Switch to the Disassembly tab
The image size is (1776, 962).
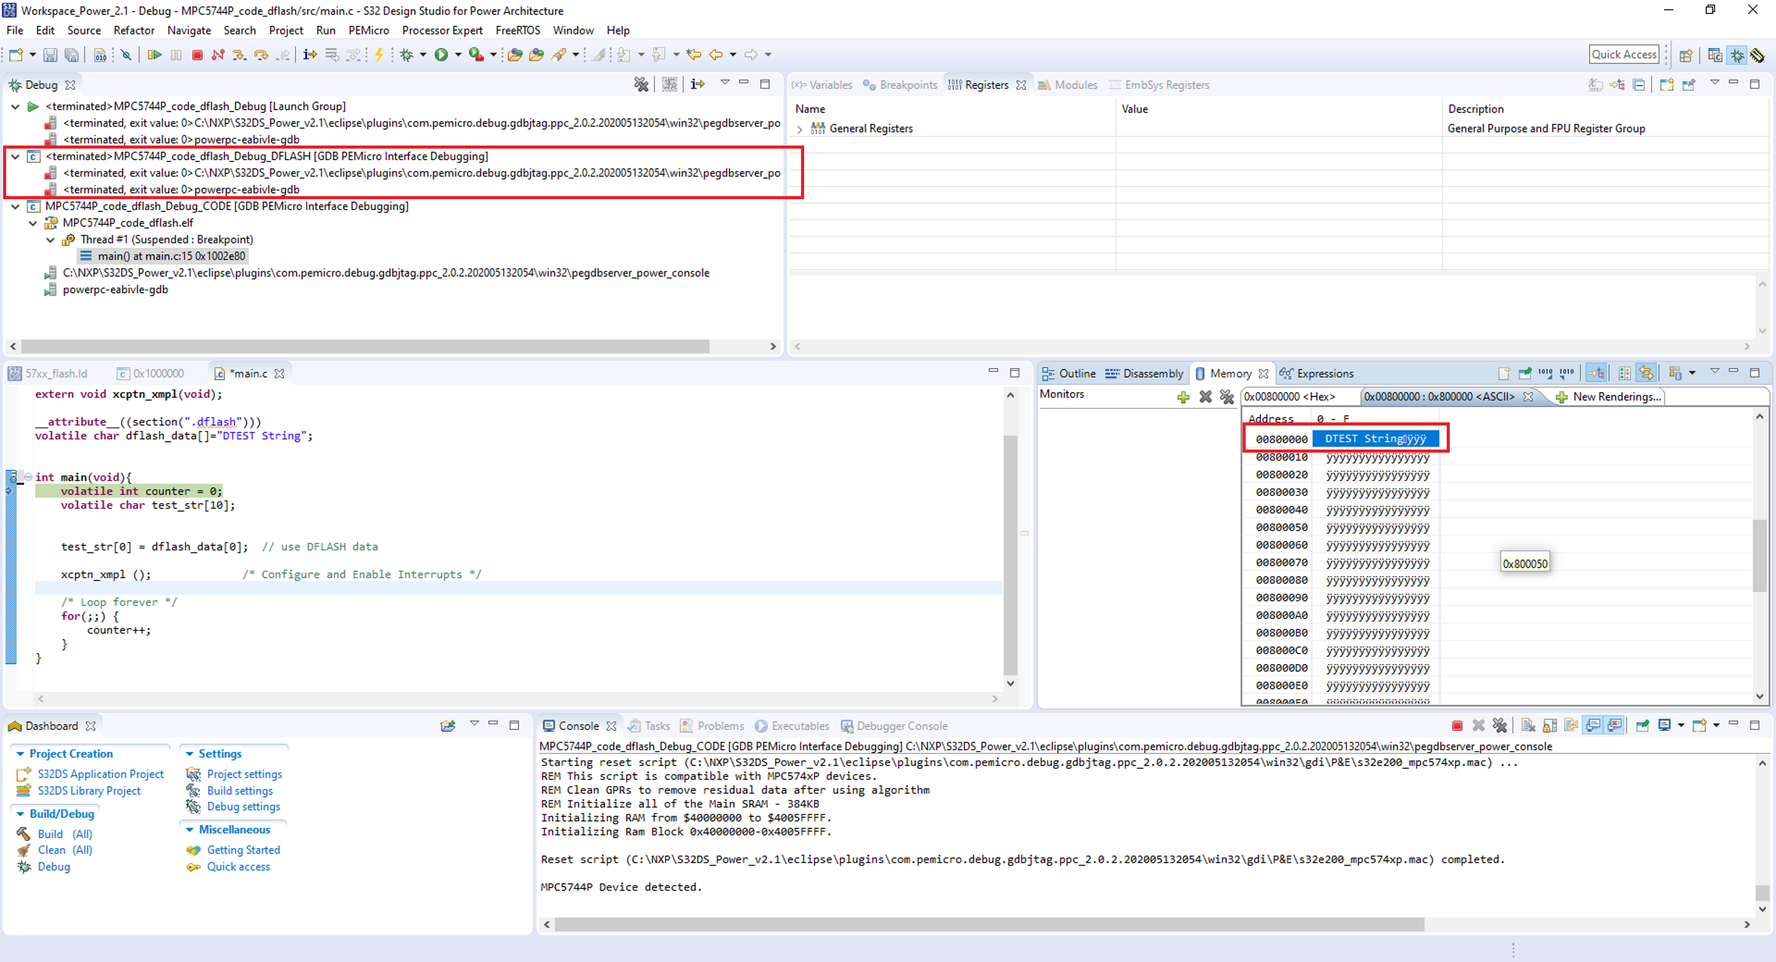(1145, 373)
